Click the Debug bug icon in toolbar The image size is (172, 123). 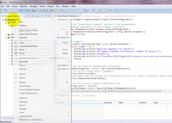coord(21,10)
